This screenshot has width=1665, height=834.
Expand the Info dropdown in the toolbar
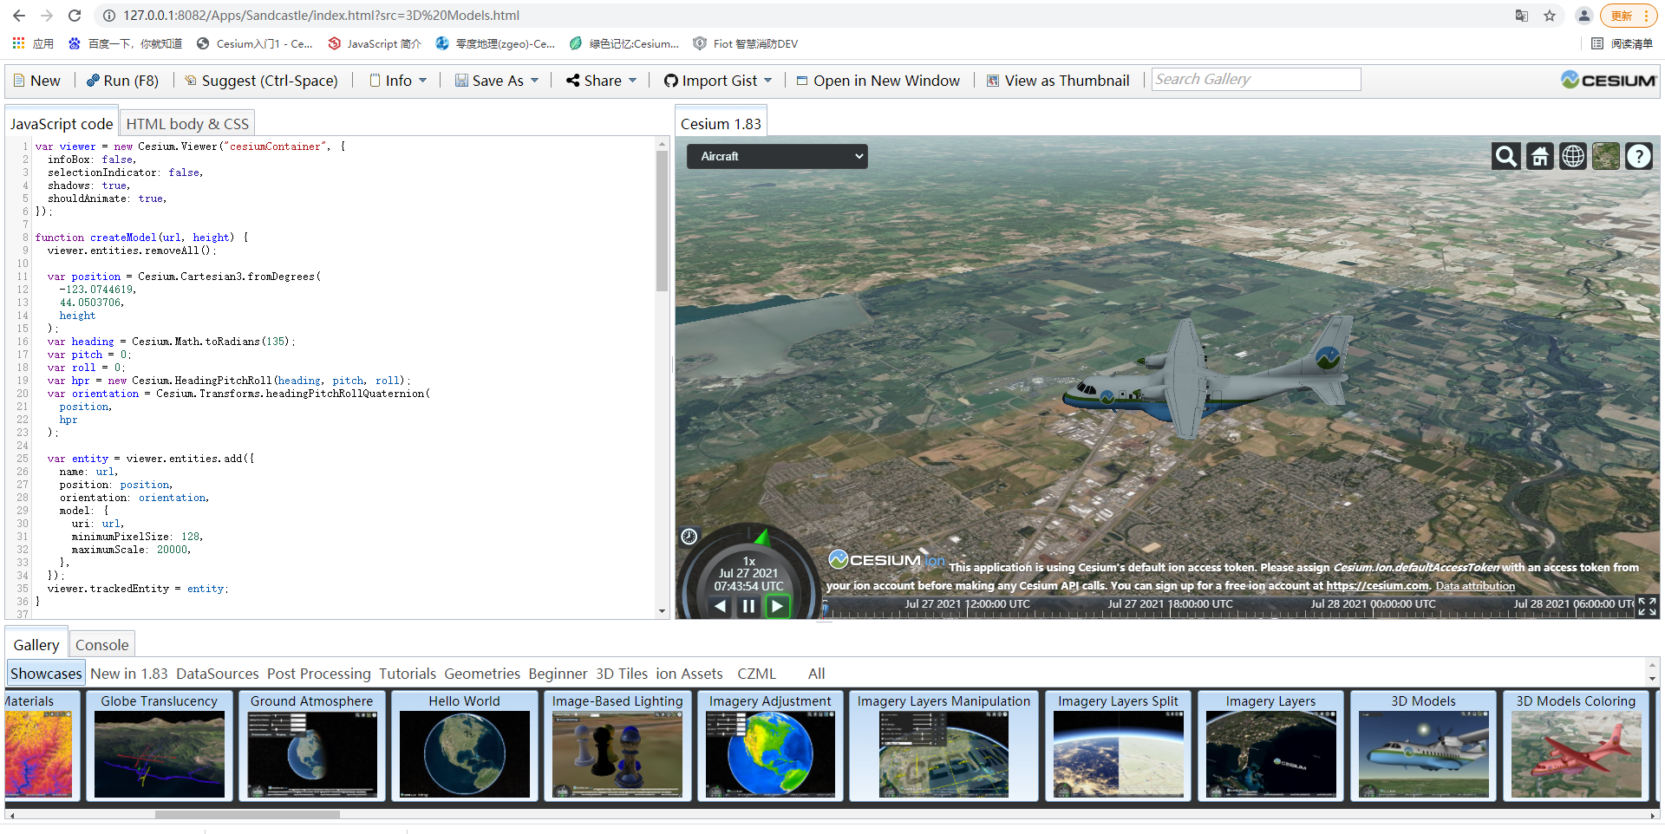click(397, 80)
